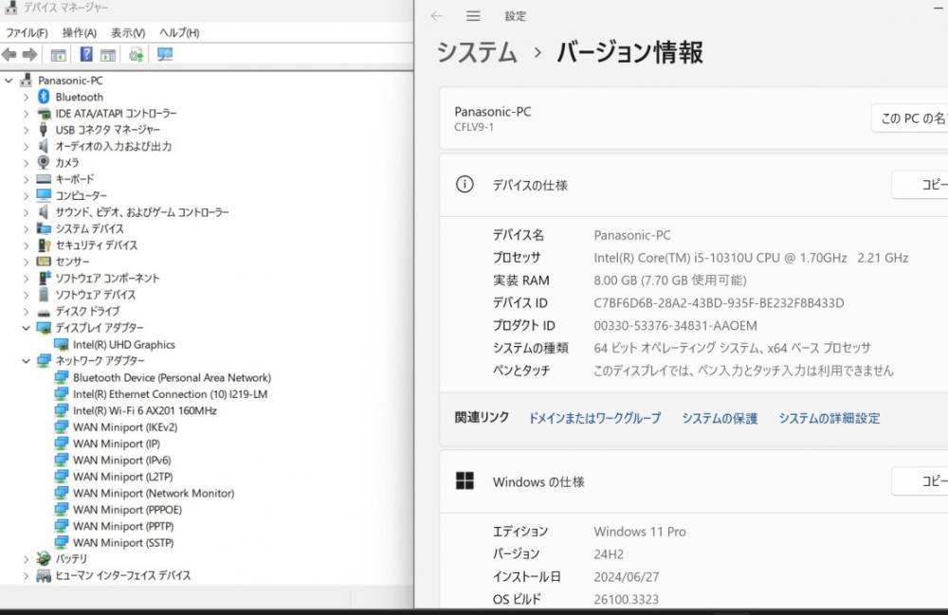Expand the Bluetooth category arrow
This screenshot has width=948, height=615.
(x=26, y=97)
